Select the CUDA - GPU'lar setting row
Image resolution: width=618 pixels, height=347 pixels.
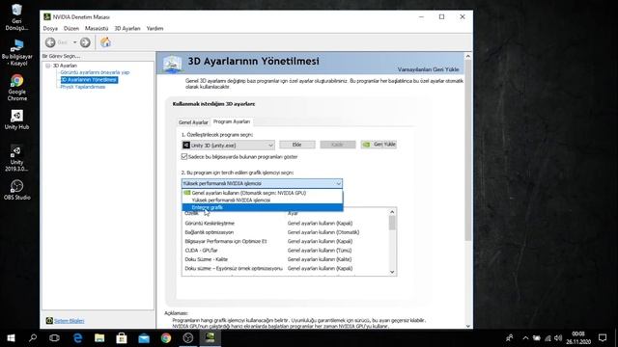(x=286, y=251)
